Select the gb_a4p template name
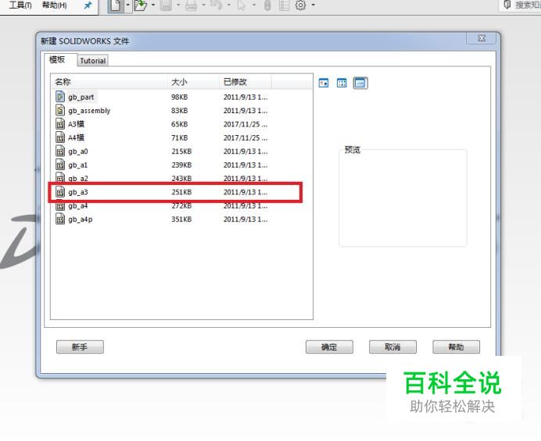Viewport: 541px width, 441px height. click(x=81, y=219)
